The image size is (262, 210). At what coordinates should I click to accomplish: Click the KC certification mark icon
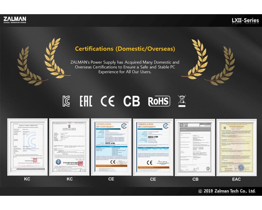[66, 101]
